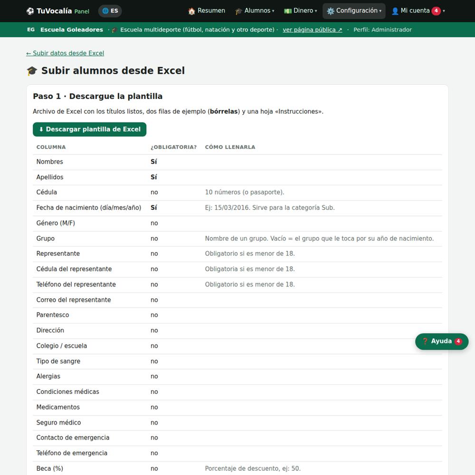The height and width of the screenshot is (475, 475).
Task: Click '10 números (o pasaporte).' hint text
Action: [x=245, y=192]
